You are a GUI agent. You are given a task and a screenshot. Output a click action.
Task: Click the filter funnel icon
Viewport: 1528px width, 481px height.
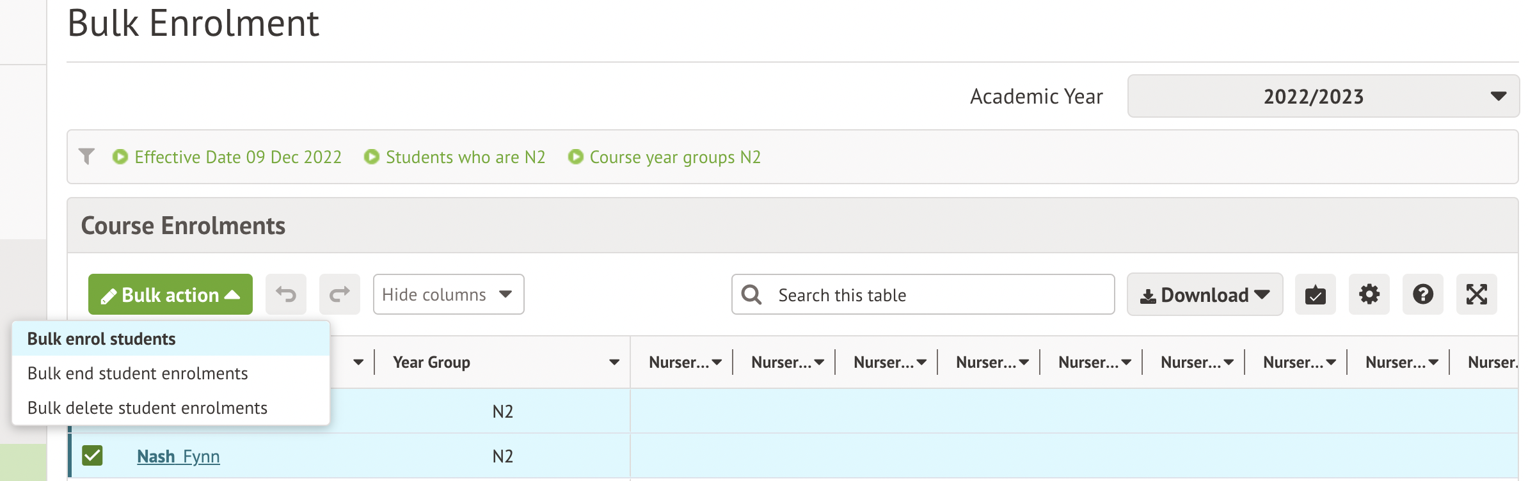coord(86,157)
